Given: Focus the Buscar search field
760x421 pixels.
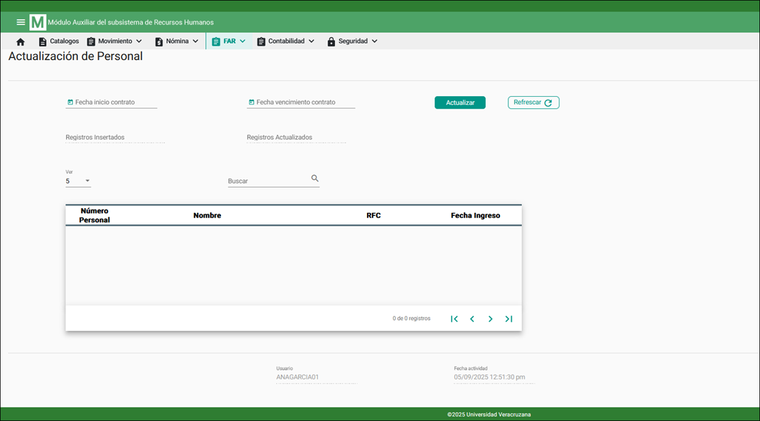Looking at the screenshot, I should pyautogui.click(x=267, y=182).
